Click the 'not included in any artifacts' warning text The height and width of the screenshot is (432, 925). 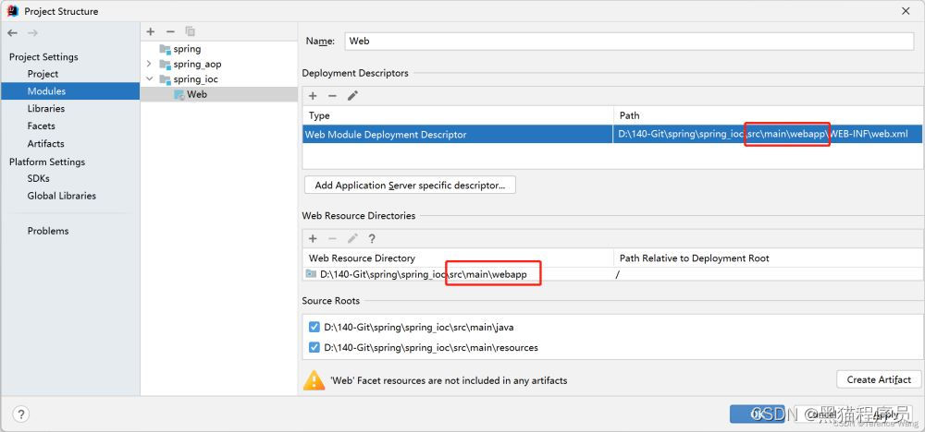click(449, 380)
